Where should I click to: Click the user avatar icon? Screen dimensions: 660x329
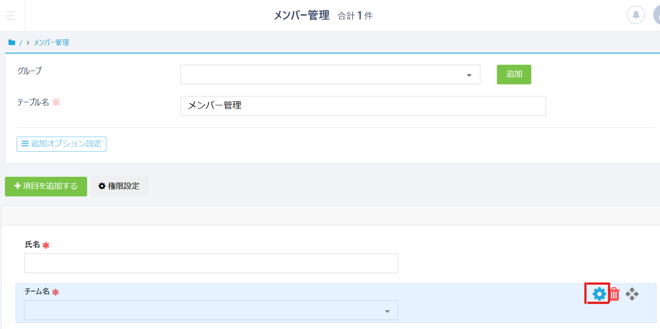(656, 15)
